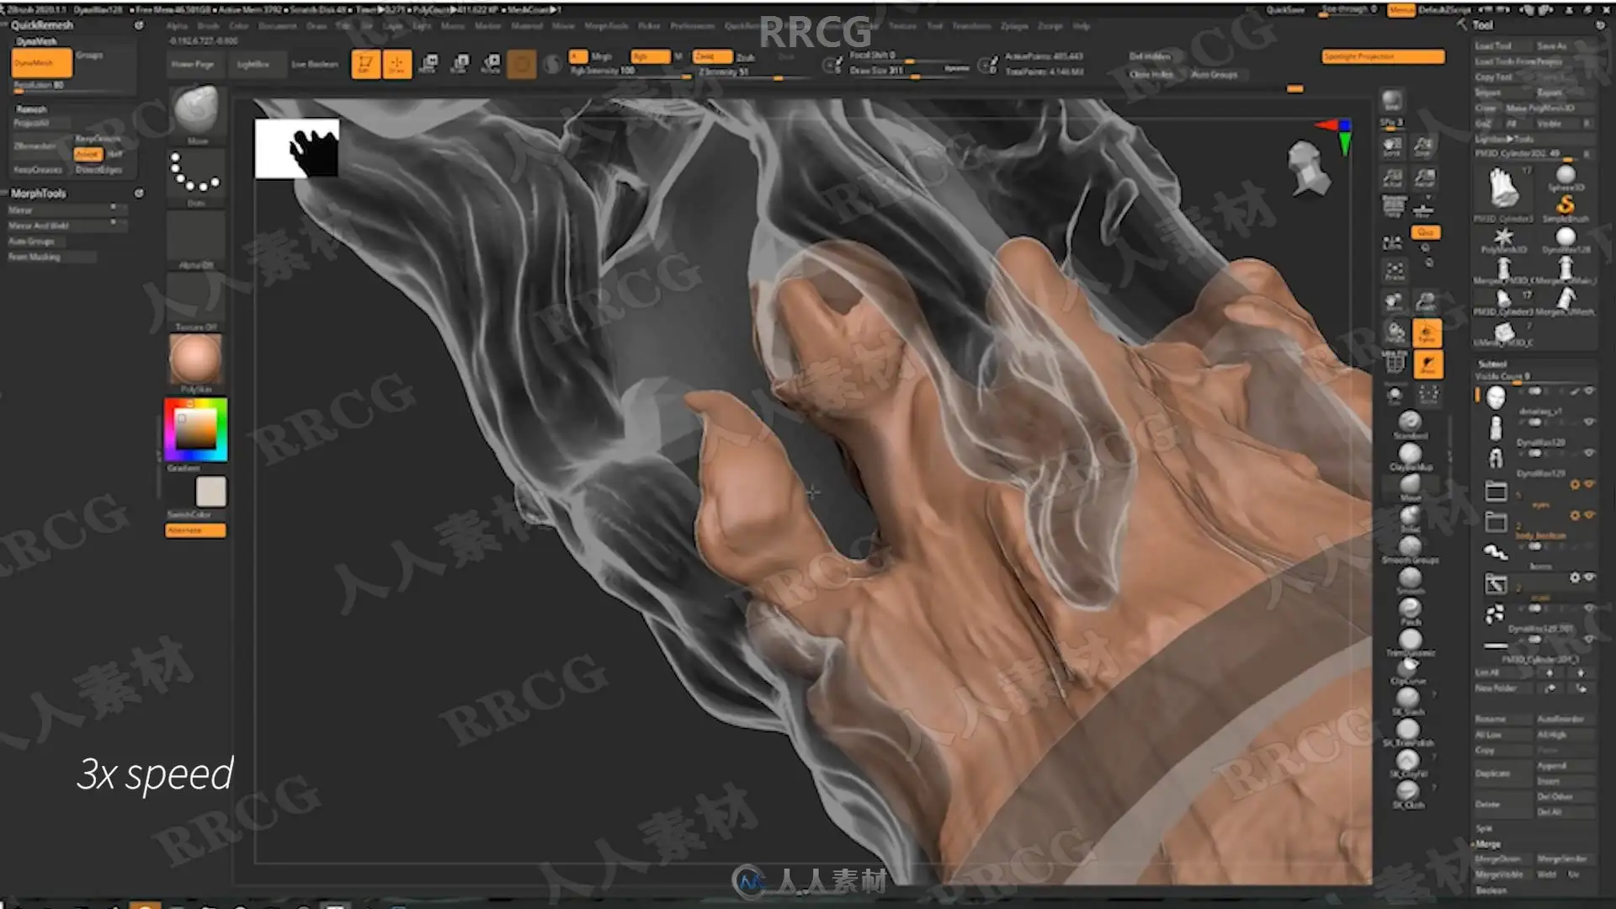Open the Preferences menu
The height and width of the screenshot is (909, 1616).
(x=693, y=26)
